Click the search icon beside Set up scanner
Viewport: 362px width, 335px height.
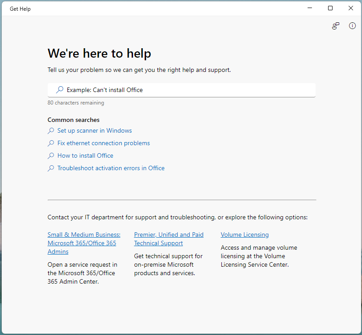[50, 130]
